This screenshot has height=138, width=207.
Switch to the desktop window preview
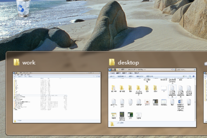[152, 97]
